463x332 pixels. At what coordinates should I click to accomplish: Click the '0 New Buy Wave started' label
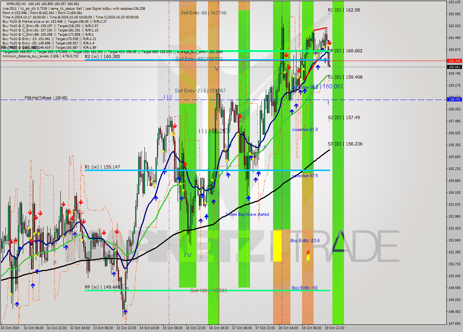(x=247, y=214)
